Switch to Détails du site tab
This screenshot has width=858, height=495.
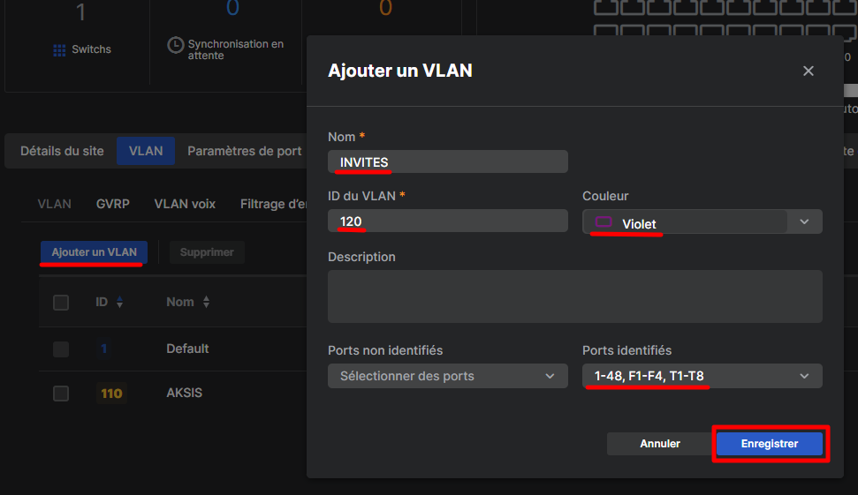[62, 151]
